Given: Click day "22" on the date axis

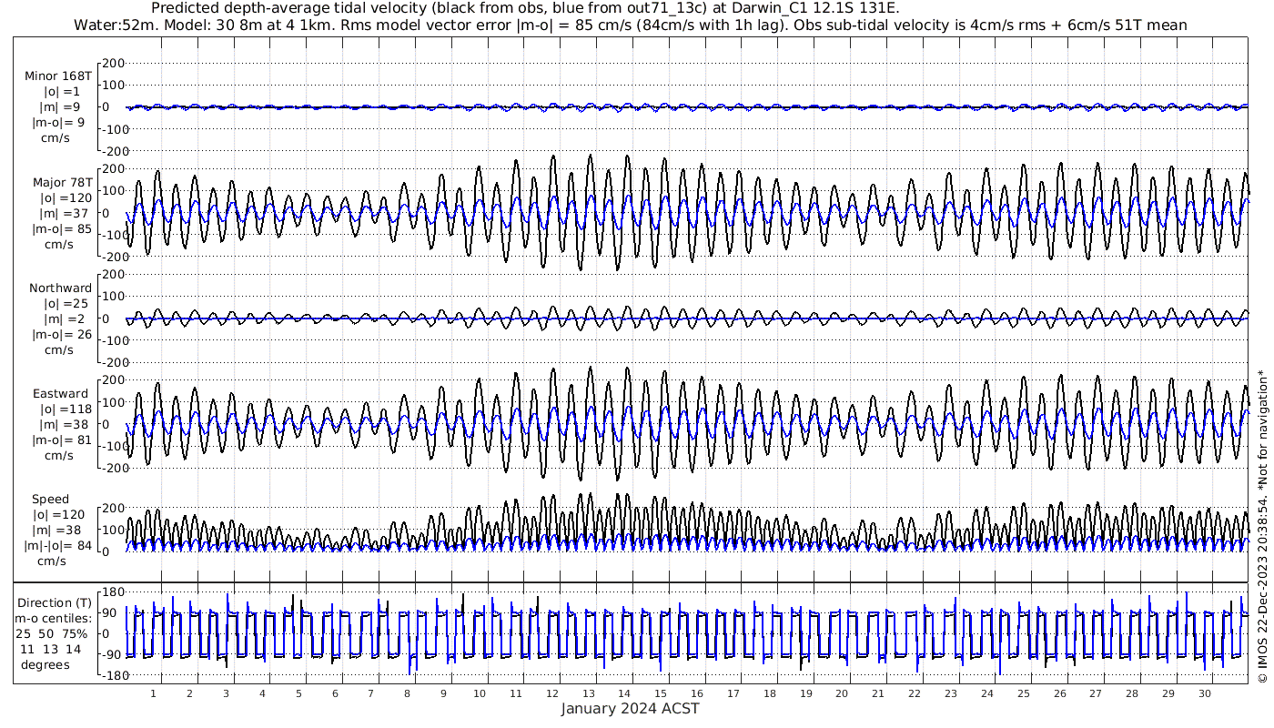Looking at the screenshot, I should pos(915,693).
